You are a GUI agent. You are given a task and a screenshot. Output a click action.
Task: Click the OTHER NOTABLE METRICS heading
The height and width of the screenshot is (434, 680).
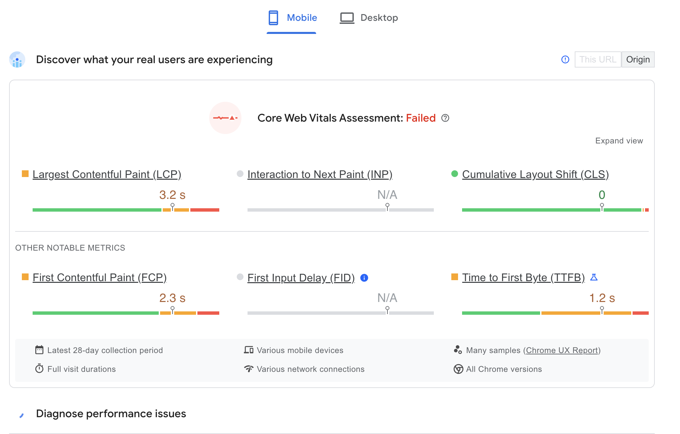[70, 248]
